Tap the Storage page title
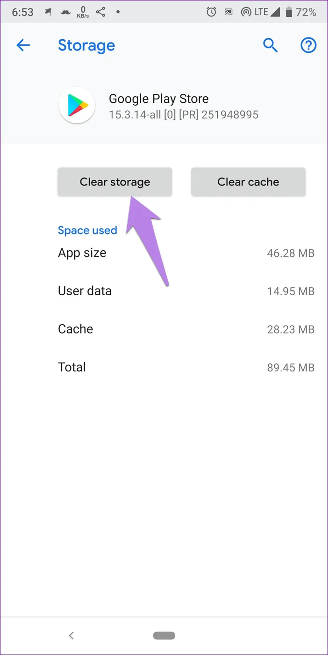 tap(86, 45)
